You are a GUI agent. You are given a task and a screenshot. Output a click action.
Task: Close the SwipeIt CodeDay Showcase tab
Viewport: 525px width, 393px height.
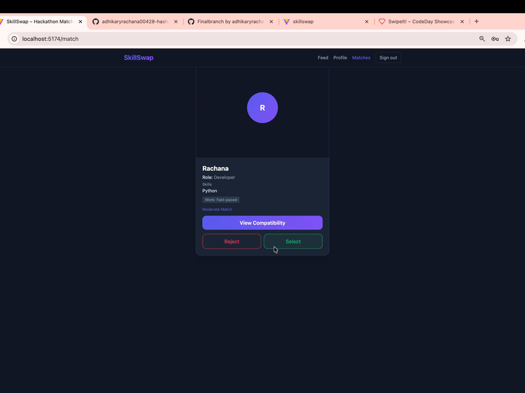click(x=462, y=22)
